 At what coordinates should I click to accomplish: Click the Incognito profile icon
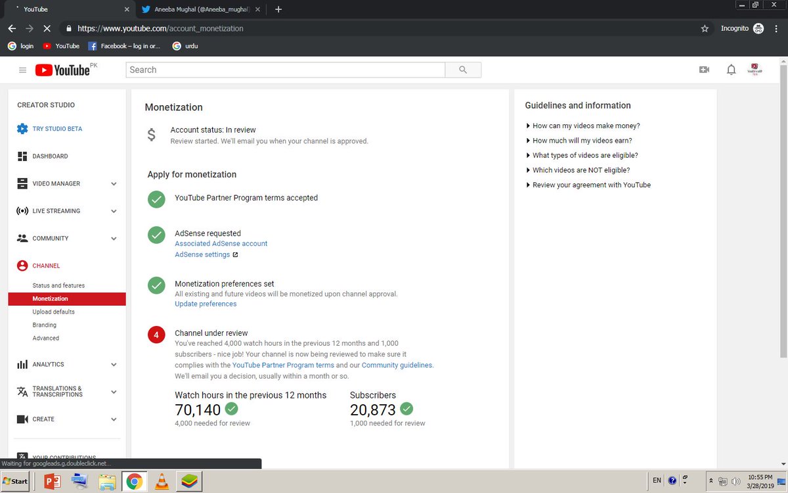click(x=758, y=29)
